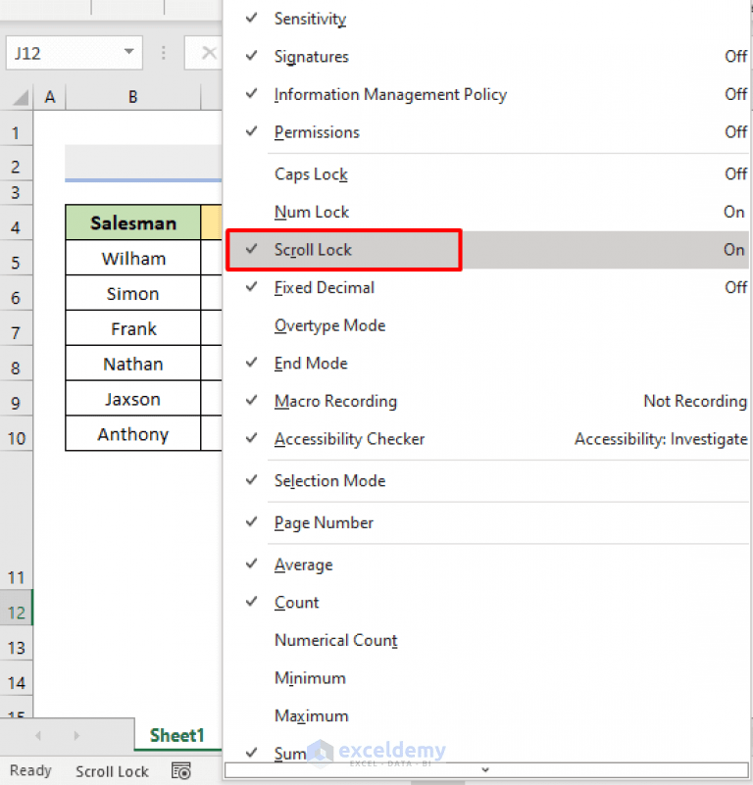
Task: Toggle Sensitivity status bar option
Action: [486, 19]
